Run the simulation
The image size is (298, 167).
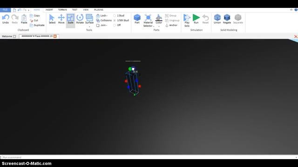tap(196, 19)
